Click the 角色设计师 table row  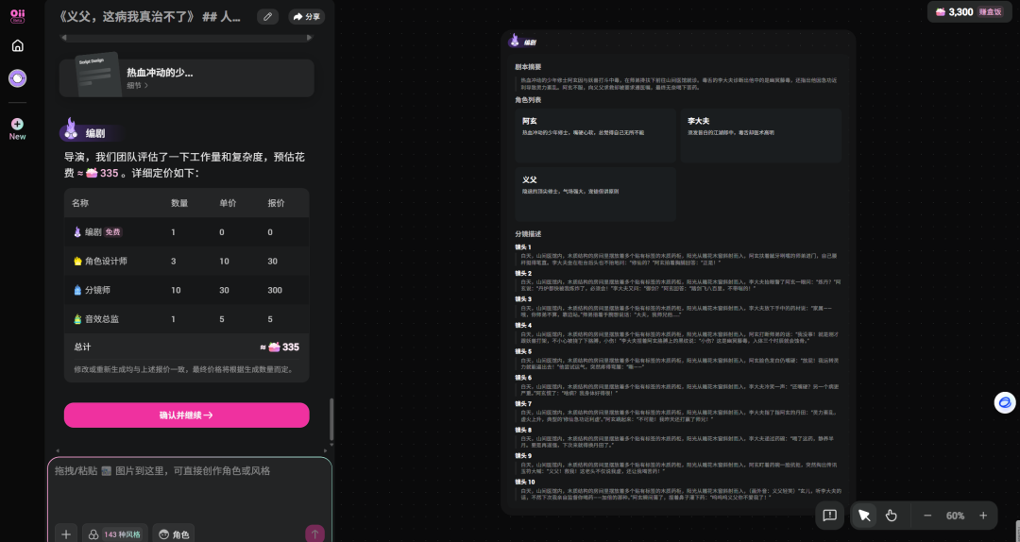tap(187, 261)
